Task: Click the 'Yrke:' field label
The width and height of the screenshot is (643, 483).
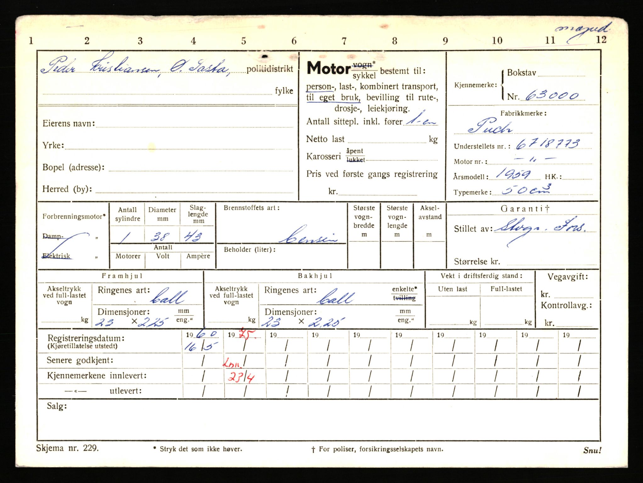Action: tap(53, 145)
